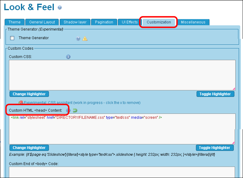Click inside the Custom CSS text area
This screenshot has height=178, width=243.
tap(122, 75)
